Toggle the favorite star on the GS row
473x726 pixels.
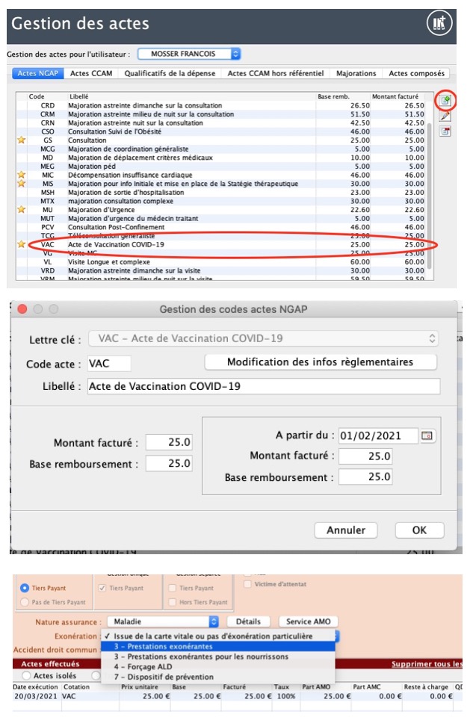(x=22, y=140)
